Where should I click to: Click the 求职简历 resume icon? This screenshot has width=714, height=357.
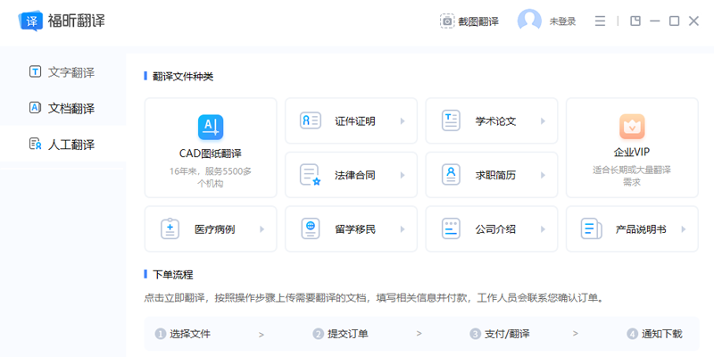451,175
